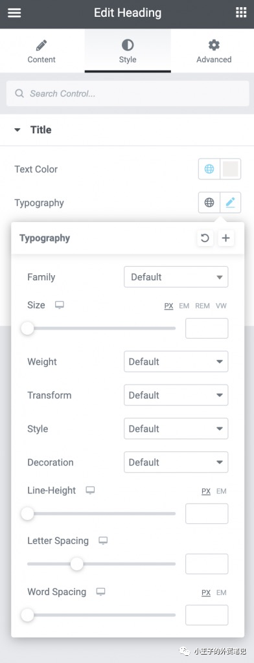
Task: Click the plus icon in Typography popup
Action: pyautogui.click(x=226, y=238)
